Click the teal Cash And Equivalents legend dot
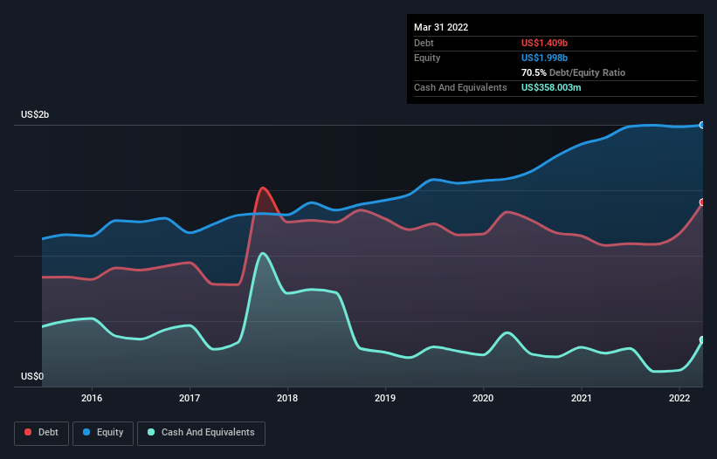The height and width of the screenshot is (459, 717). [151, 432]
